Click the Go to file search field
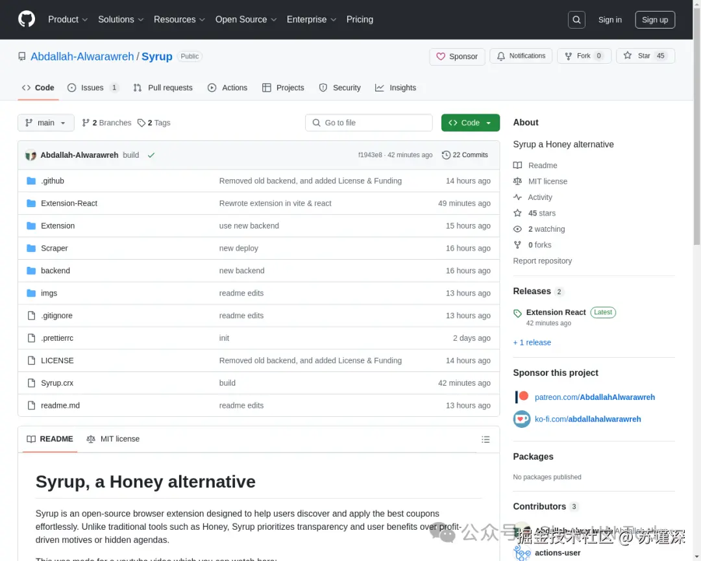 coord(369,123)
